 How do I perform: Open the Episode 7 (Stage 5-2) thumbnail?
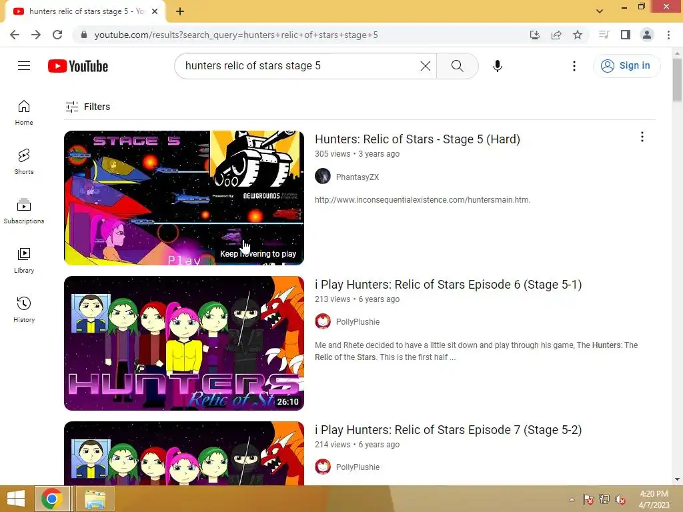[x=184, y=453]
